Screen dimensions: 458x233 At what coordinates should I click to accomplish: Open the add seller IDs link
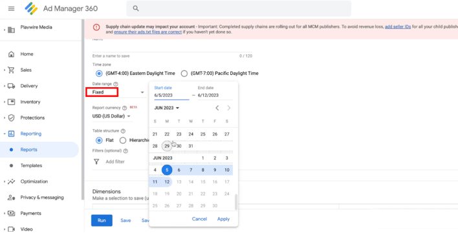[398, 26]
